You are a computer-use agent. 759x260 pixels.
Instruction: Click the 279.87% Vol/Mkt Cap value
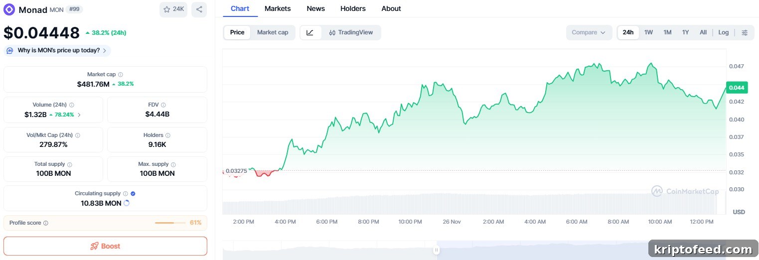(53, 144)
